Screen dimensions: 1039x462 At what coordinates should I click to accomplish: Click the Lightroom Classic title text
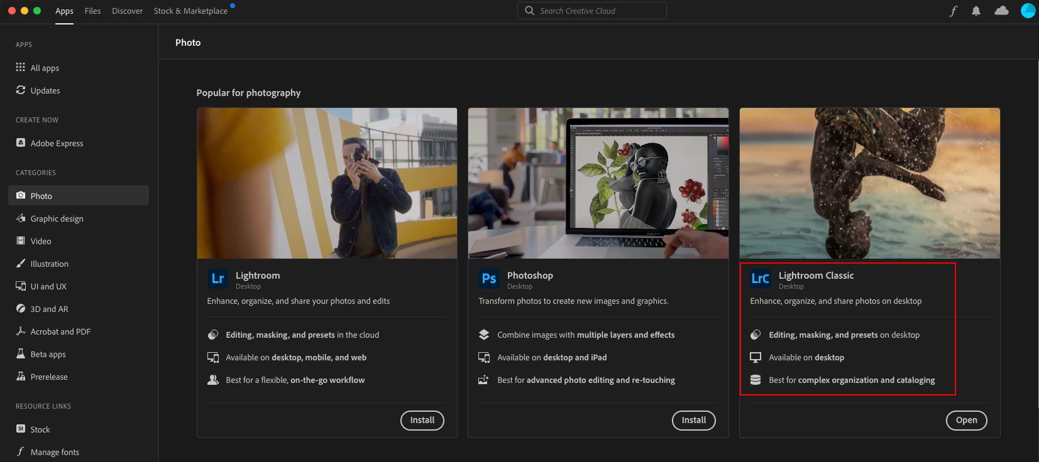(x=816, y=276)
